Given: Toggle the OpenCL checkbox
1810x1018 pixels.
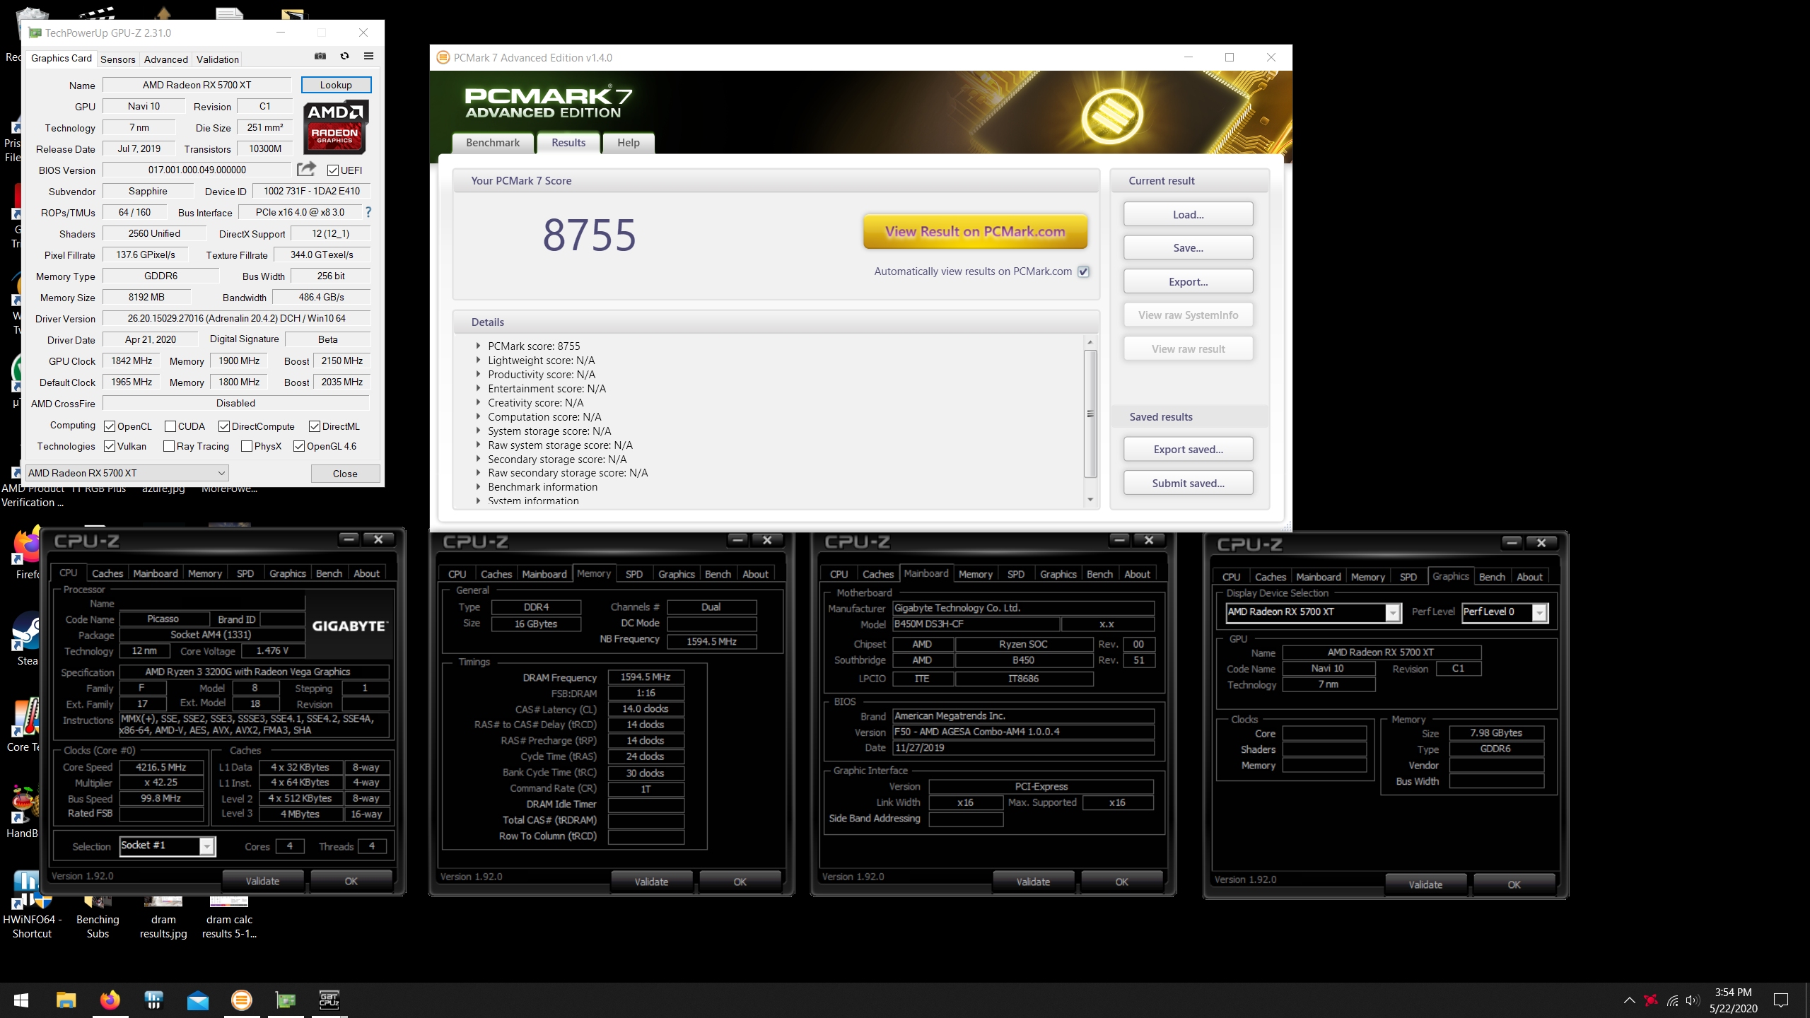Looking at the screenshot, I should [110, 426].
